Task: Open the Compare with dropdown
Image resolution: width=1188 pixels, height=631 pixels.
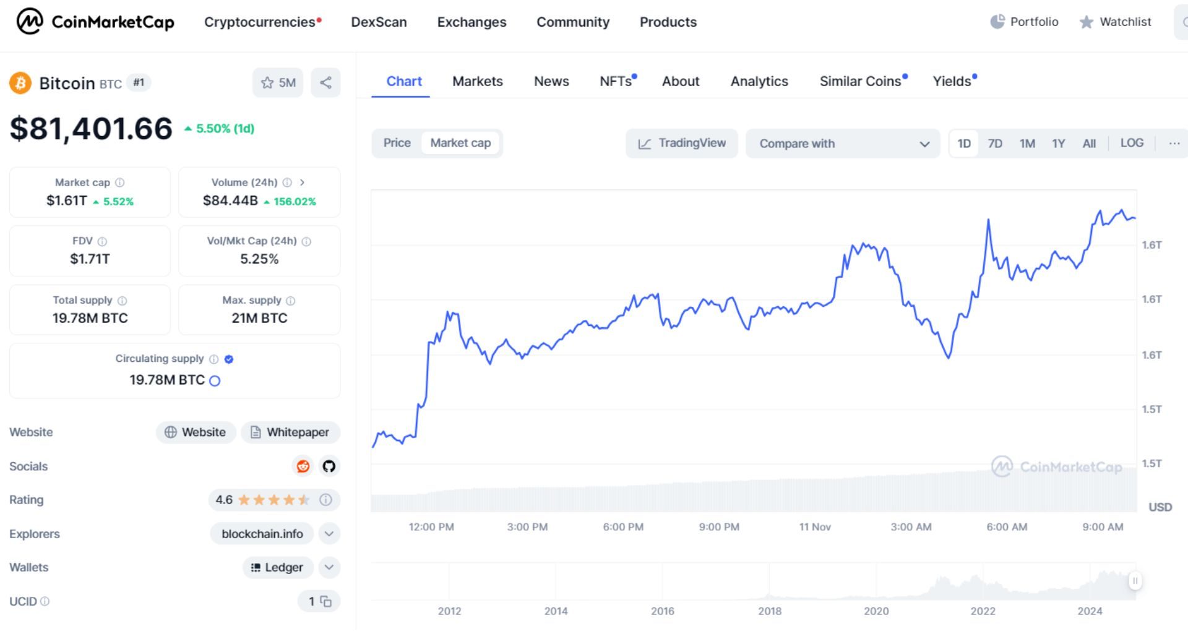Action: pyautogui.click(x=843, y=144)
